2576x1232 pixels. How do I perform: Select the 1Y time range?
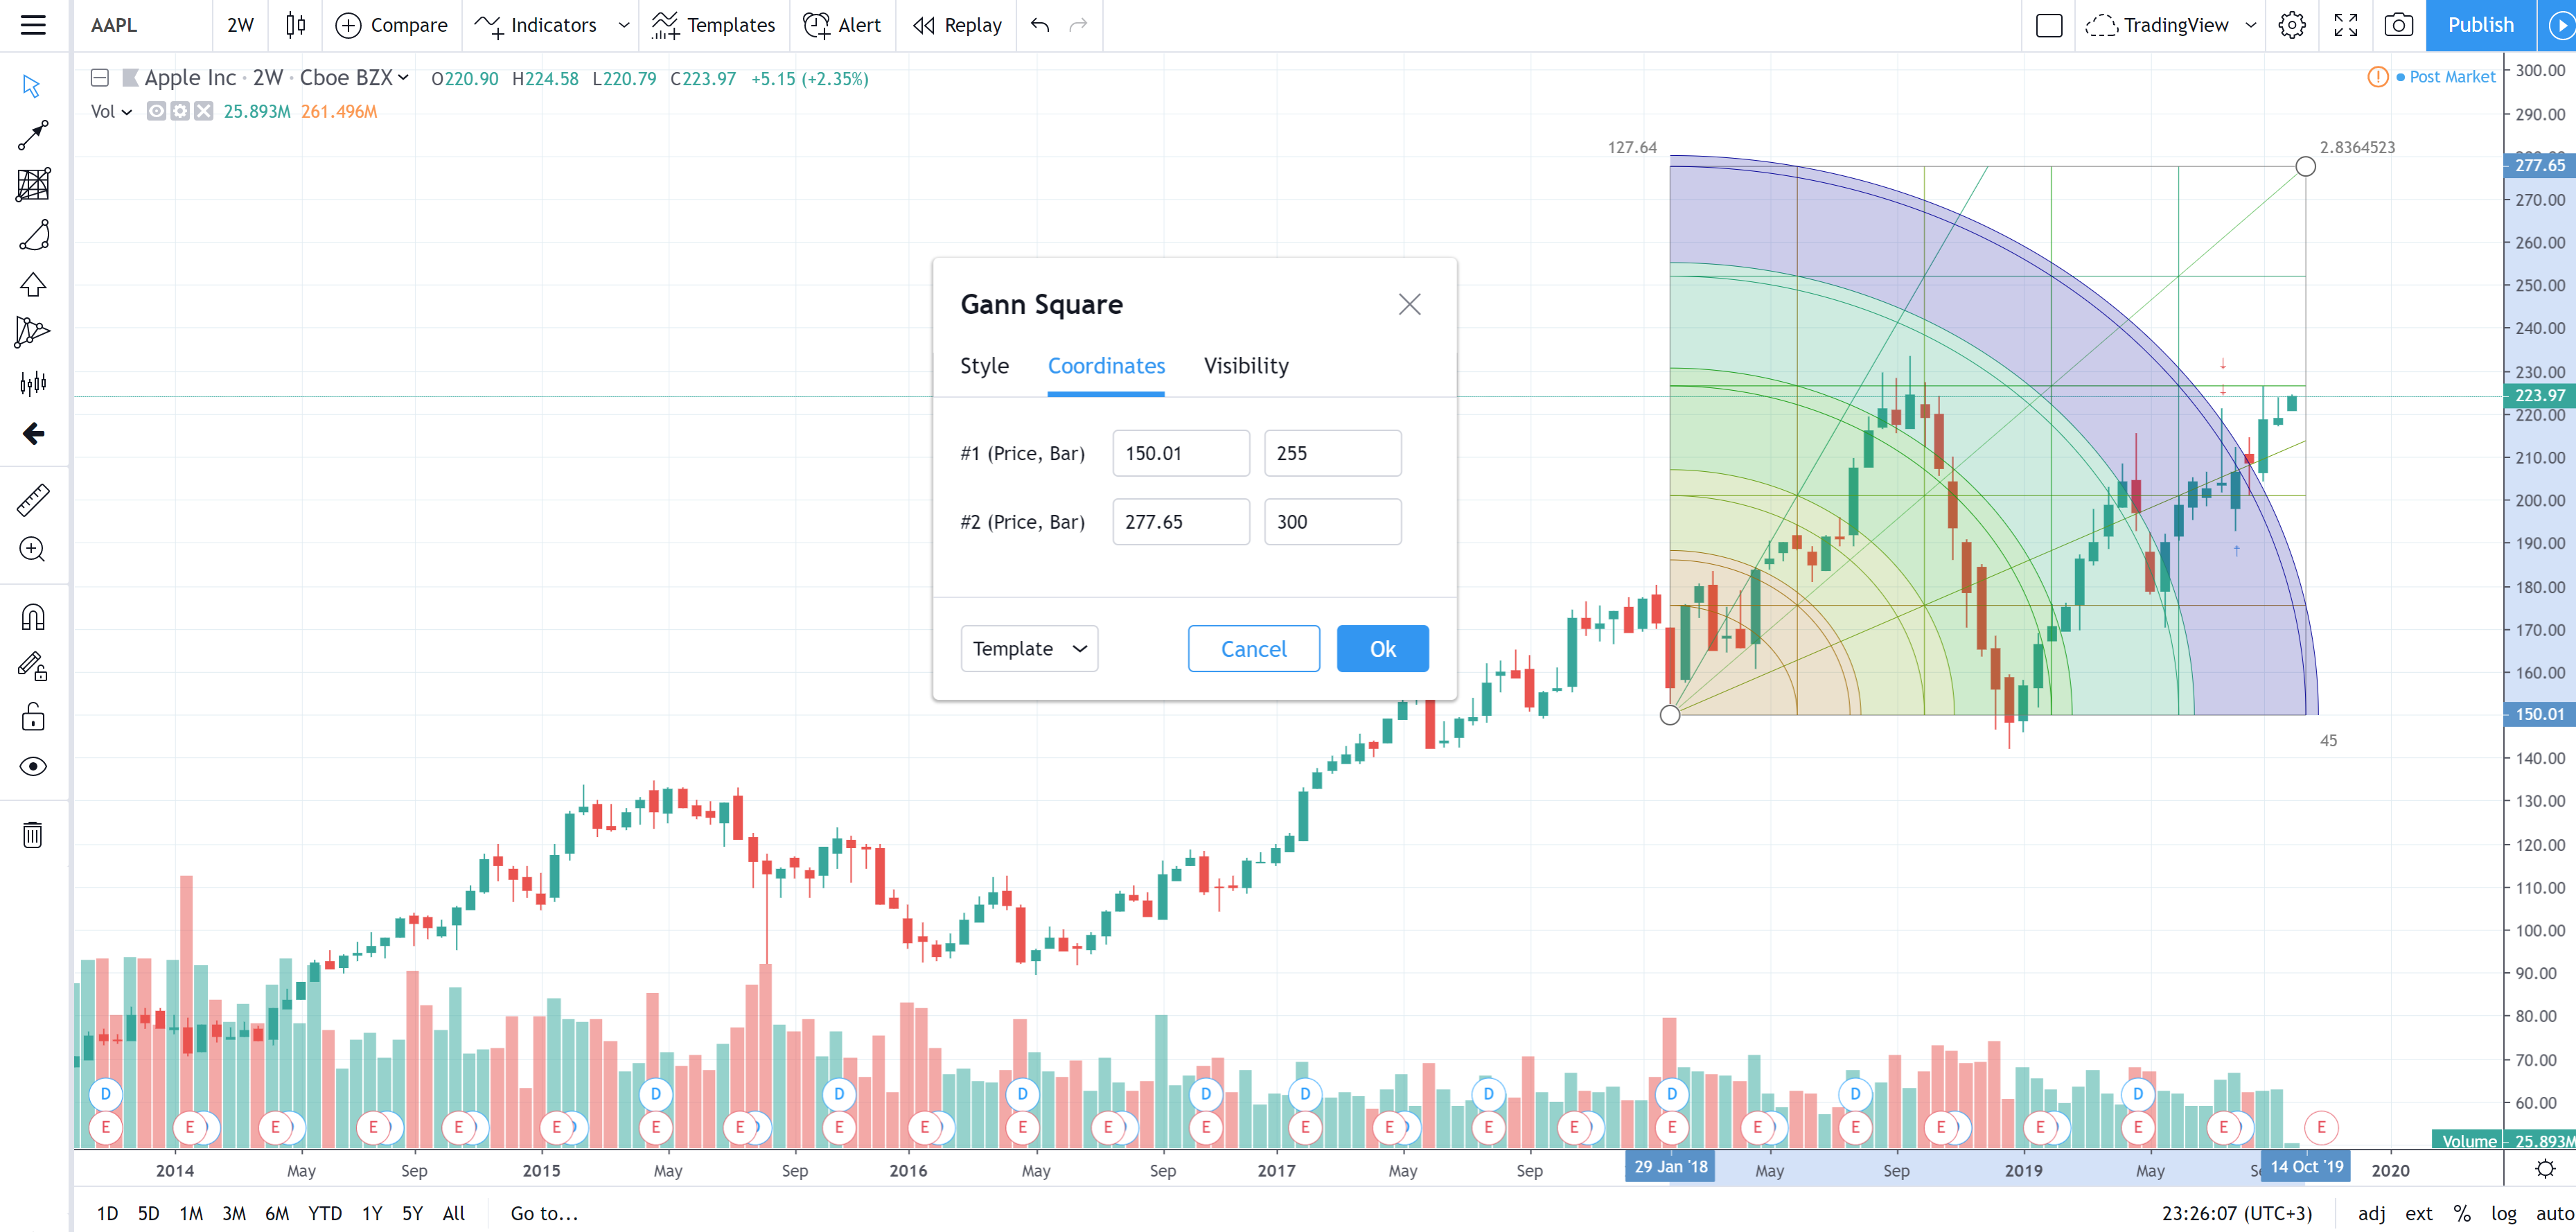pyautogui.click(x=372, y=1213)
